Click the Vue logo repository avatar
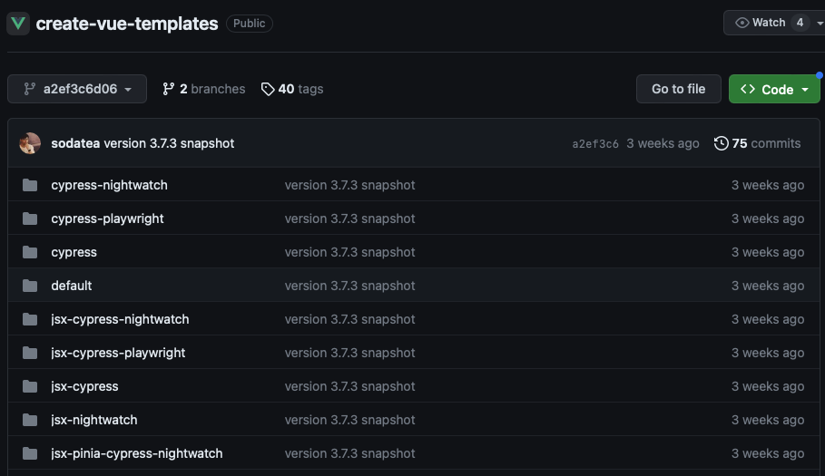 click(18, 24)
